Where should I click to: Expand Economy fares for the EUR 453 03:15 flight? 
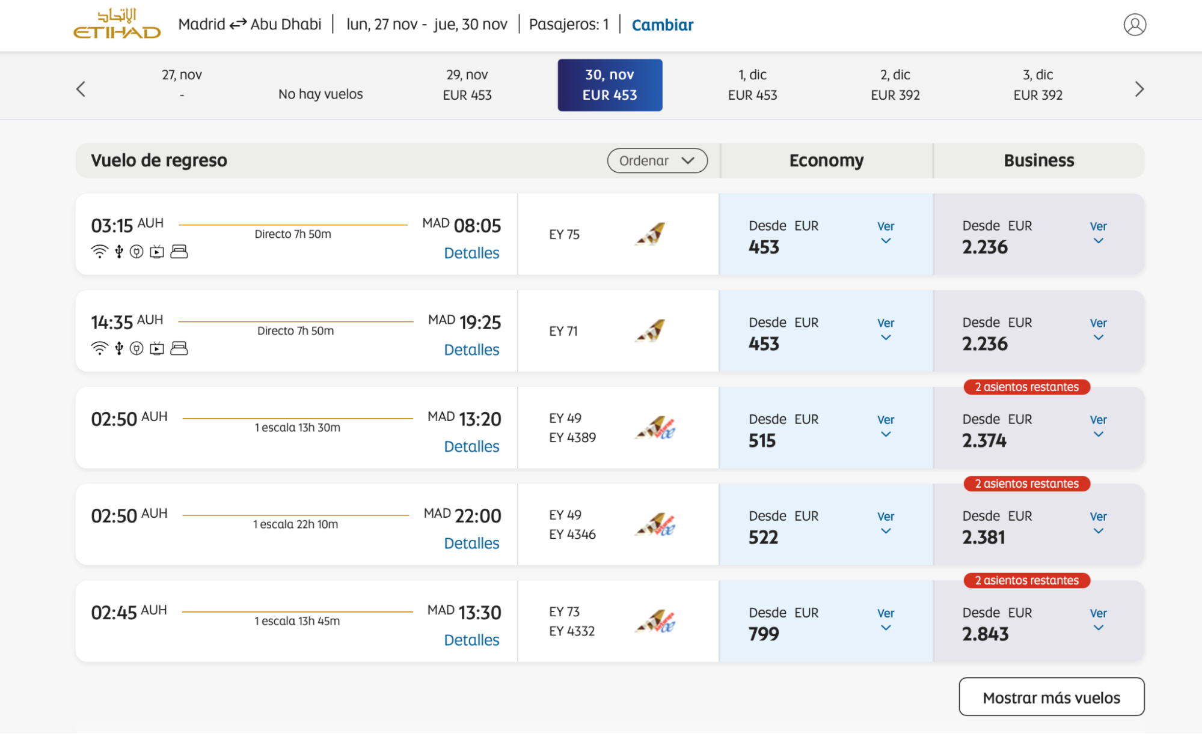885,232
